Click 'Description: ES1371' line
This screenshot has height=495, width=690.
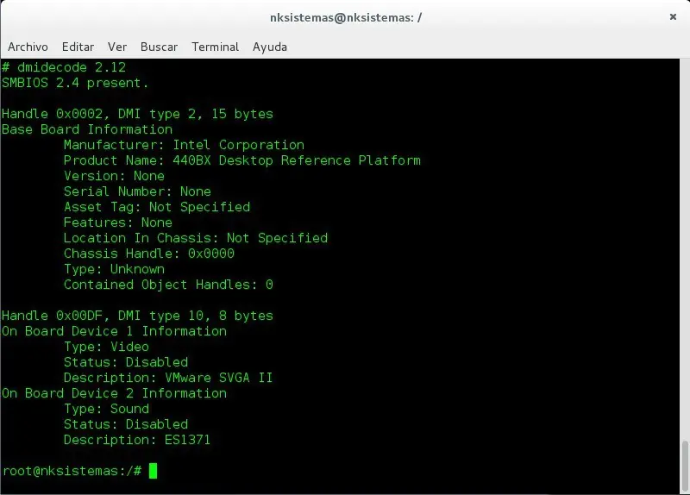137,440
